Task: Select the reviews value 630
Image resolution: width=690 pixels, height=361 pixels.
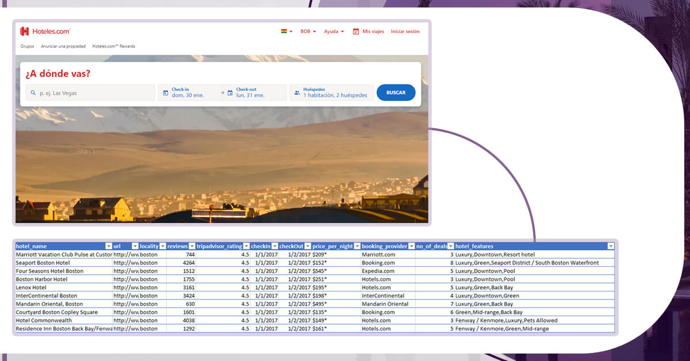Action: coord(181,304)
